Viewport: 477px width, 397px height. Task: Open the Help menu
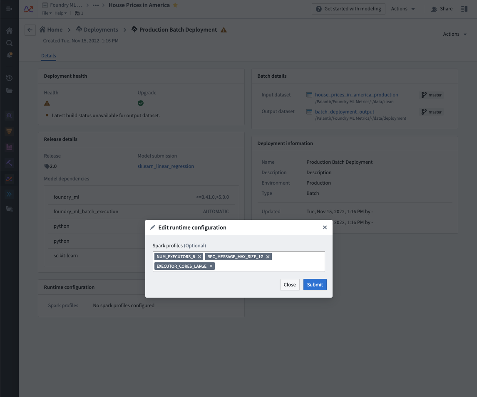[x=60, y=13]
